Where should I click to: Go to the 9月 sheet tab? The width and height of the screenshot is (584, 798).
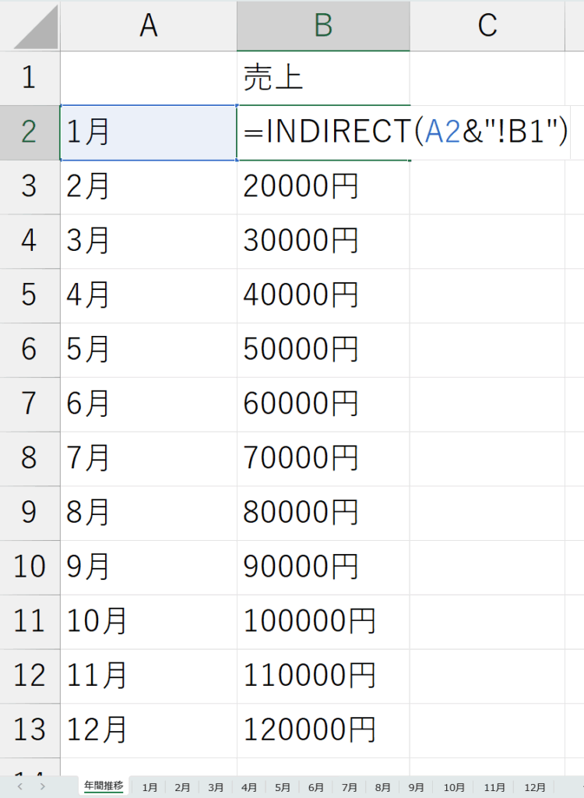[417, 787]
